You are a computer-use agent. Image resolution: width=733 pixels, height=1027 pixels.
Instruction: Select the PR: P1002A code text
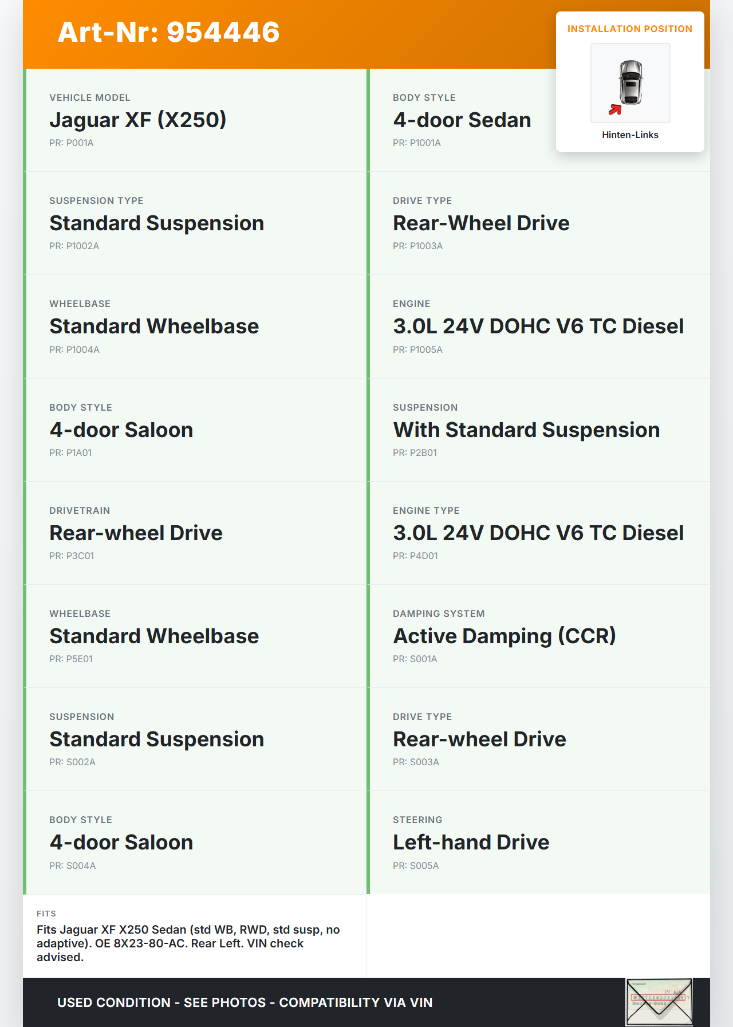coord(74,246)
